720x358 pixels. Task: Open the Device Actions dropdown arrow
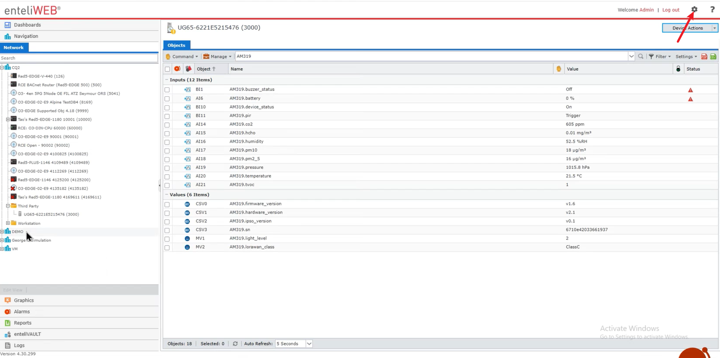click(x=715, y=28)
